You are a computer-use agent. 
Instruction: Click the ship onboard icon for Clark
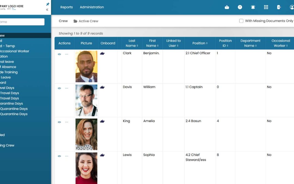coord(102,53)
